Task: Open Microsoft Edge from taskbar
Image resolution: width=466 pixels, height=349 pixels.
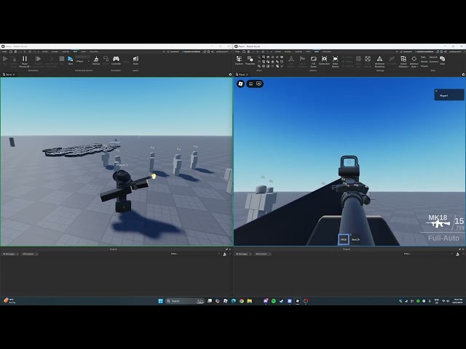Action: point(234,301)
